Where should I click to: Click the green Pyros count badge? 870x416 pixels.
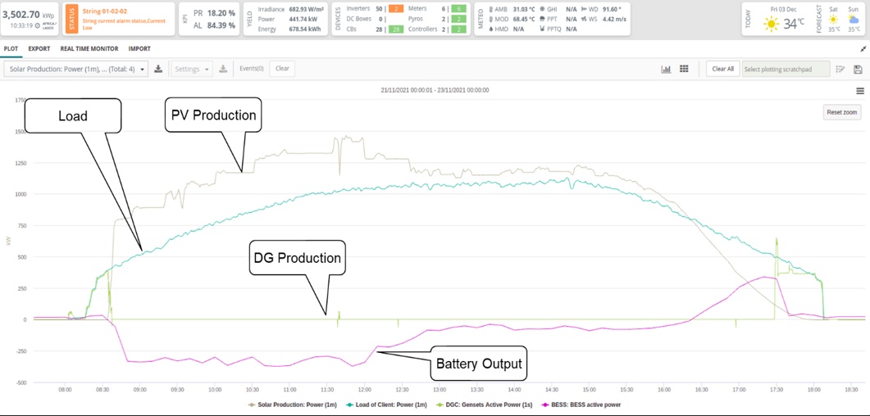458,19
